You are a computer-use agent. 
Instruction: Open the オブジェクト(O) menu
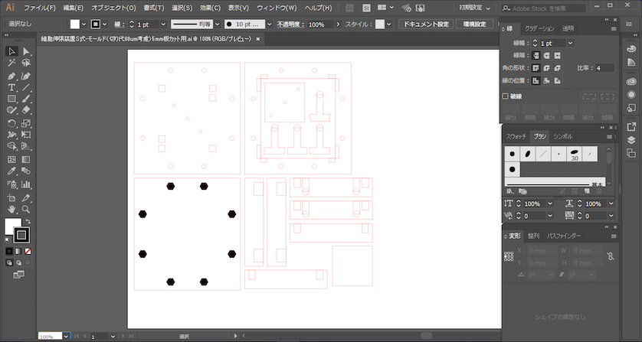pyautogui.click(x=113, y=8)
